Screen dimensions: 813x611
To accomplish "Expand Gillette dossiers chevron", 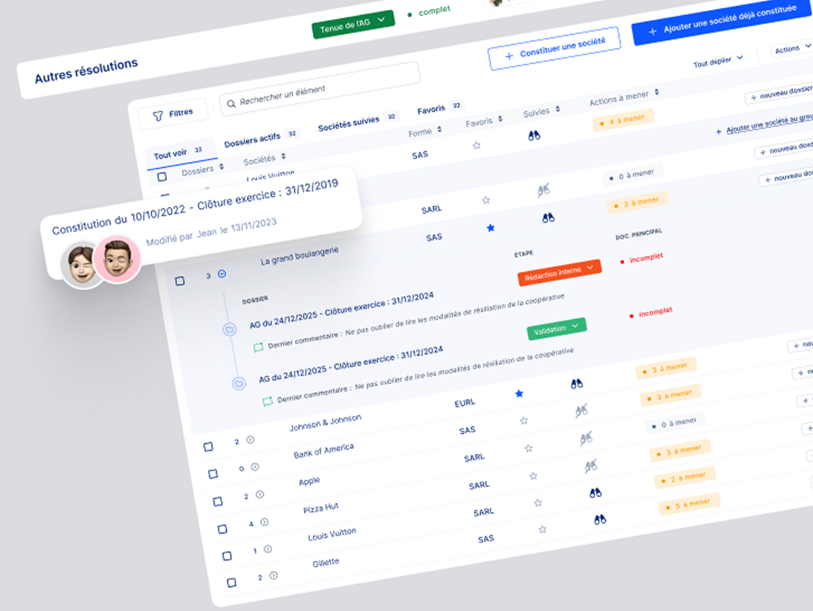I will pyautogui.click(x=273, y=575).
